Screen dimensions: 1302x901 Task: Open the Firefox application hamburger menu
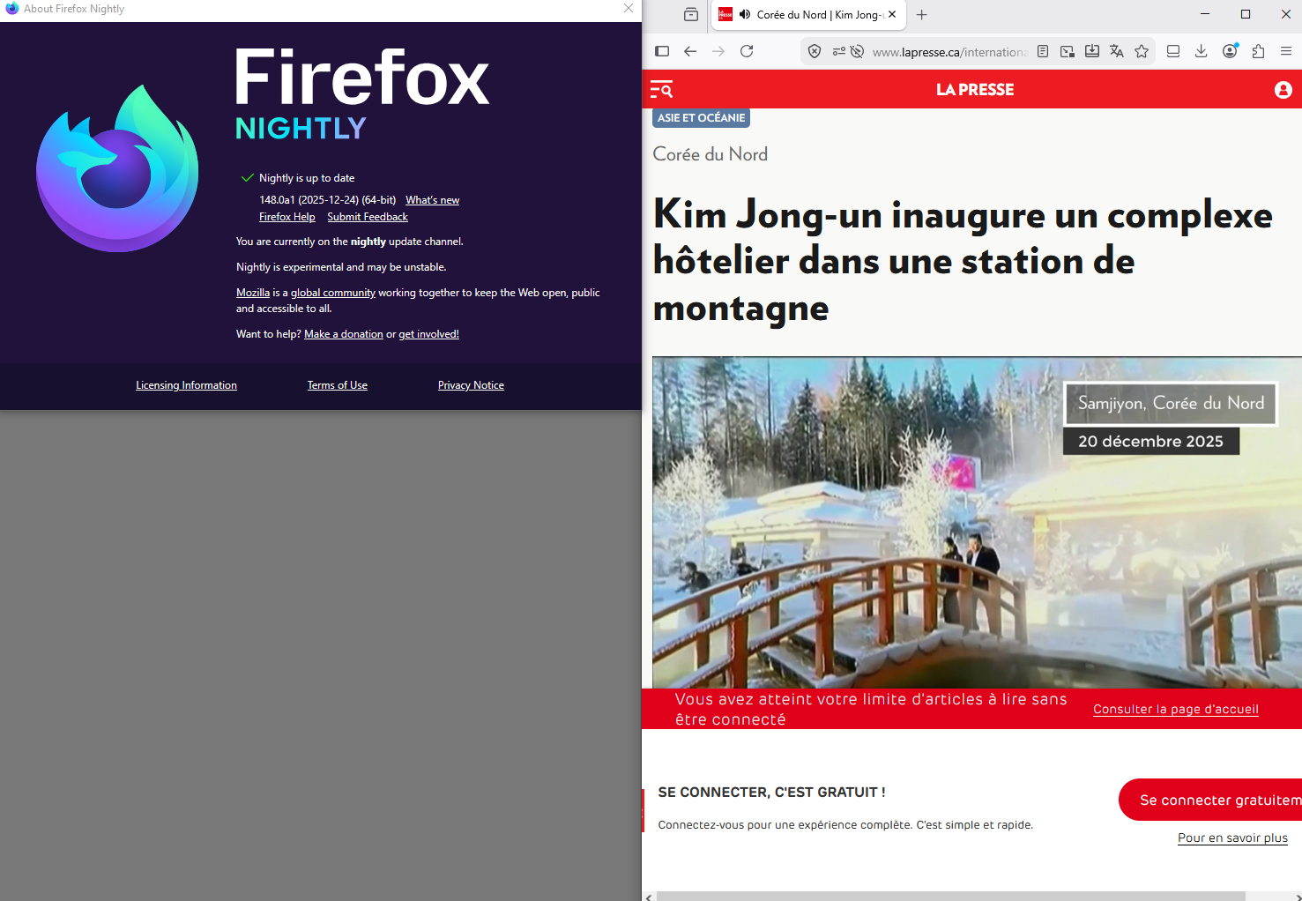click(1286, 51)
